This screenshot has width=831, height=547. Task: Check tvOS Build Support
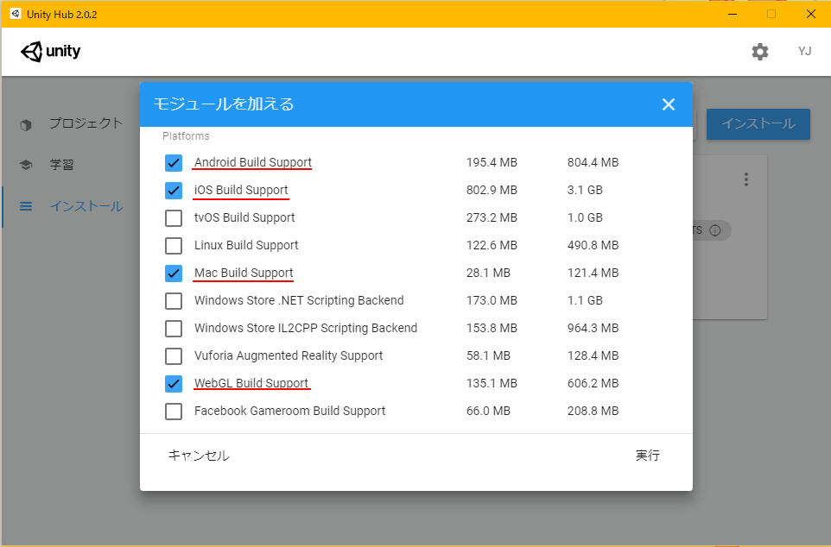174,217
